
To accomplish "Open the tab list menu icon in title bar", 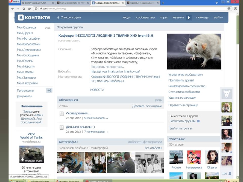I will (217, 3).
